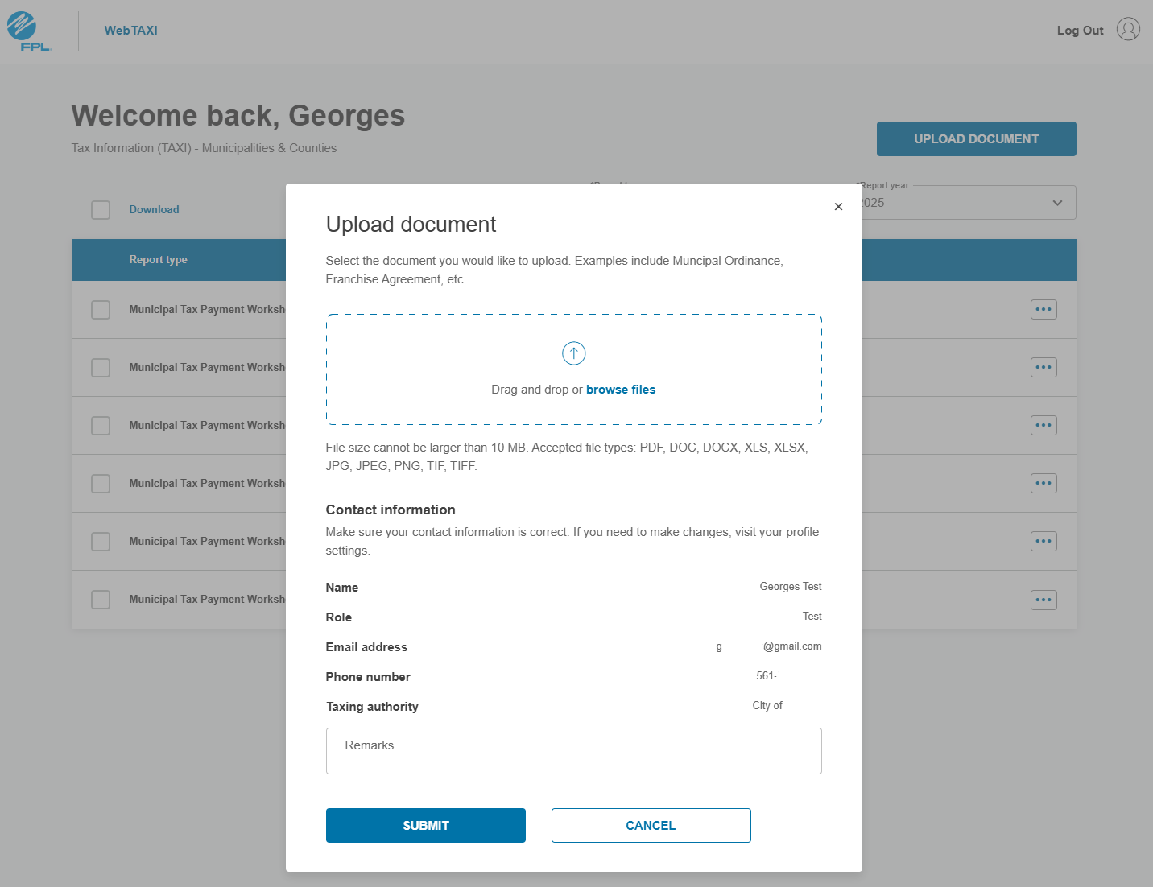Check the second Municipal Tax Payment row

[x=101, y=368]
